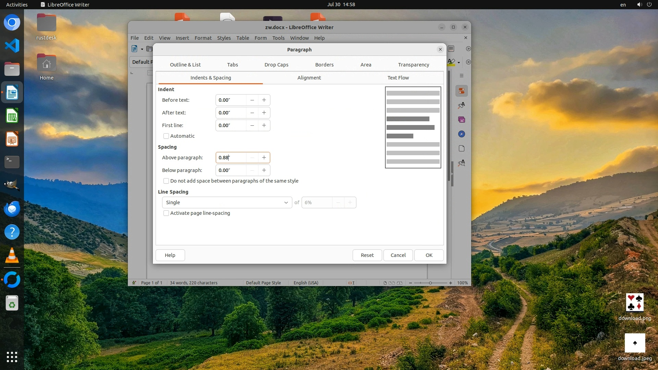Open the sidebar Gallery deck
Image resolution: width=658 pixels, height=370 pixels.
click(462, 120)
